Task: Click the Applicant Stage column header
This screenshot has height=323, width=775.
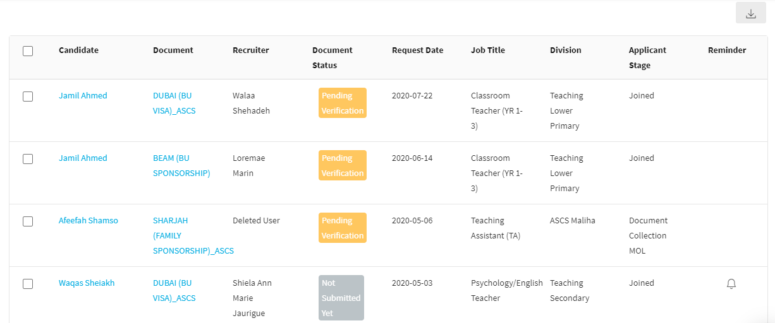Action: point(647,57)
